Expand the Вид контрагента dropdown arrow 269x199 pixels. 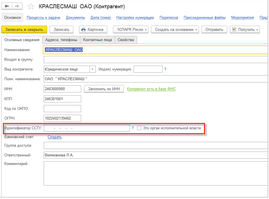point(93,69)
